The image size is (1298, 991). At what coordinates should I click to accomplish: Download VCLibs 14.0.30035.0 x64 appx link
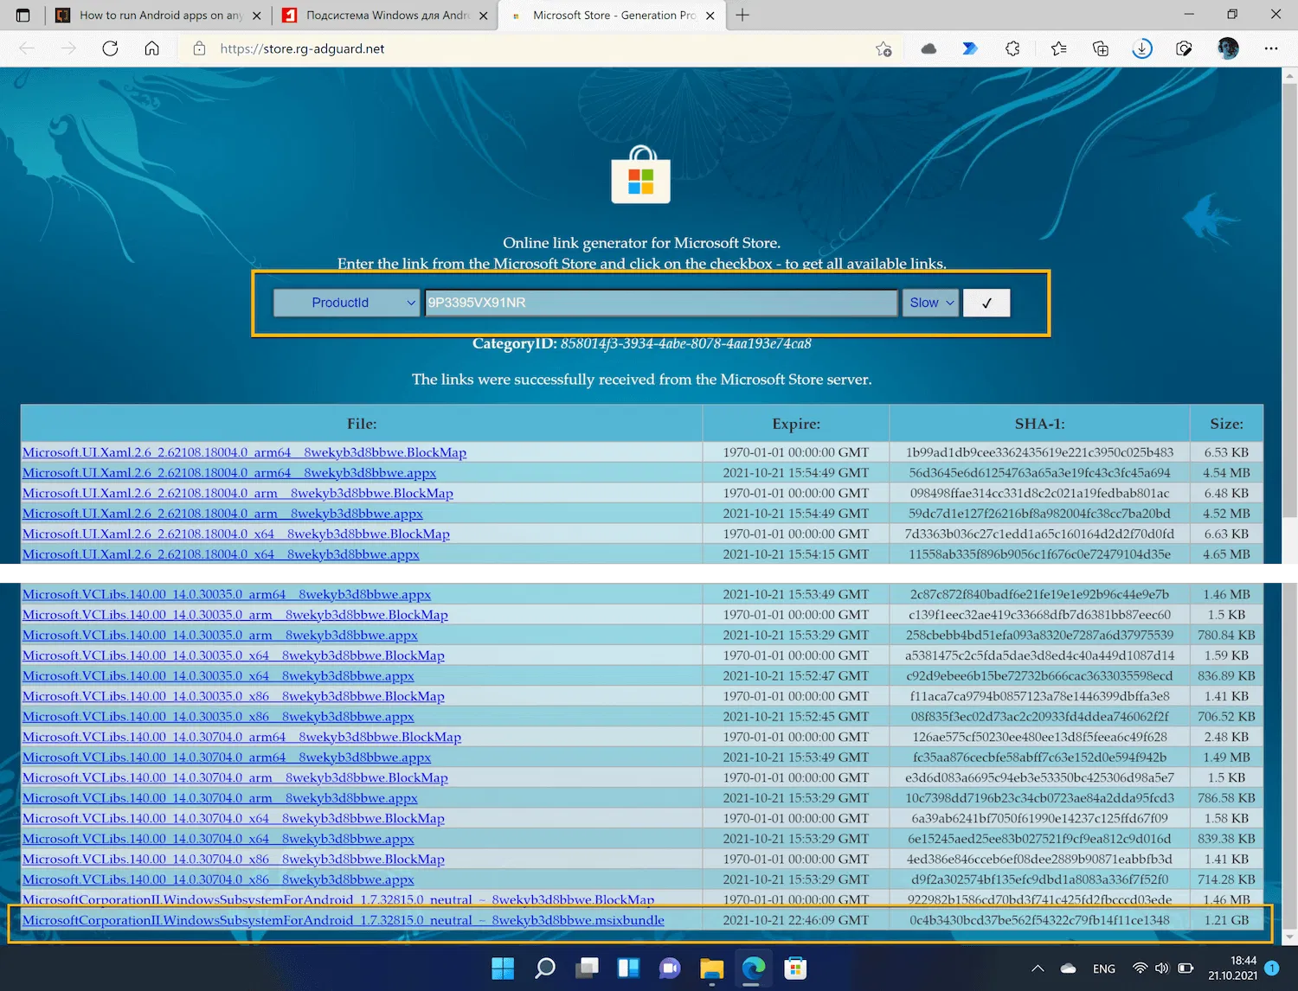point(218,676)
